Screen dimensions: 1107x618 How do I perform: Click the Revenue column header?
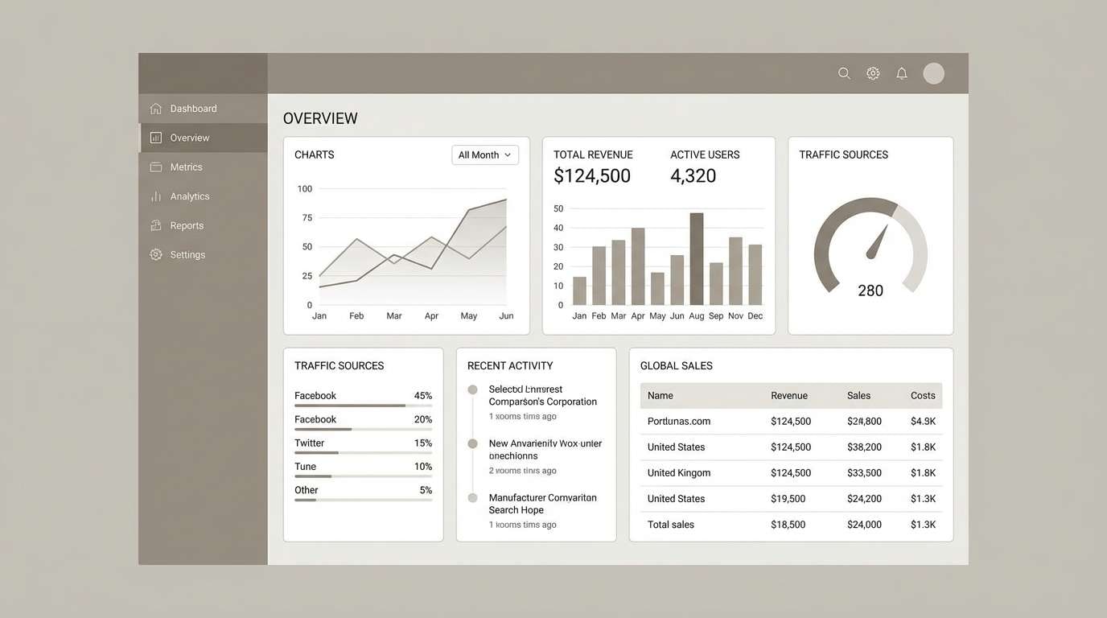coord(789,395)
